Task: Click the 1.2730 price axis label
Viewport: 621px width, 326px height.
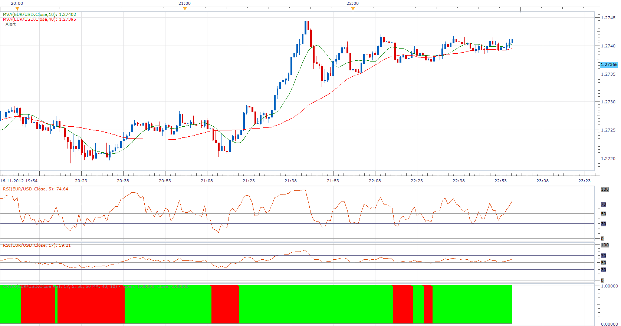Action: point(608,102)
